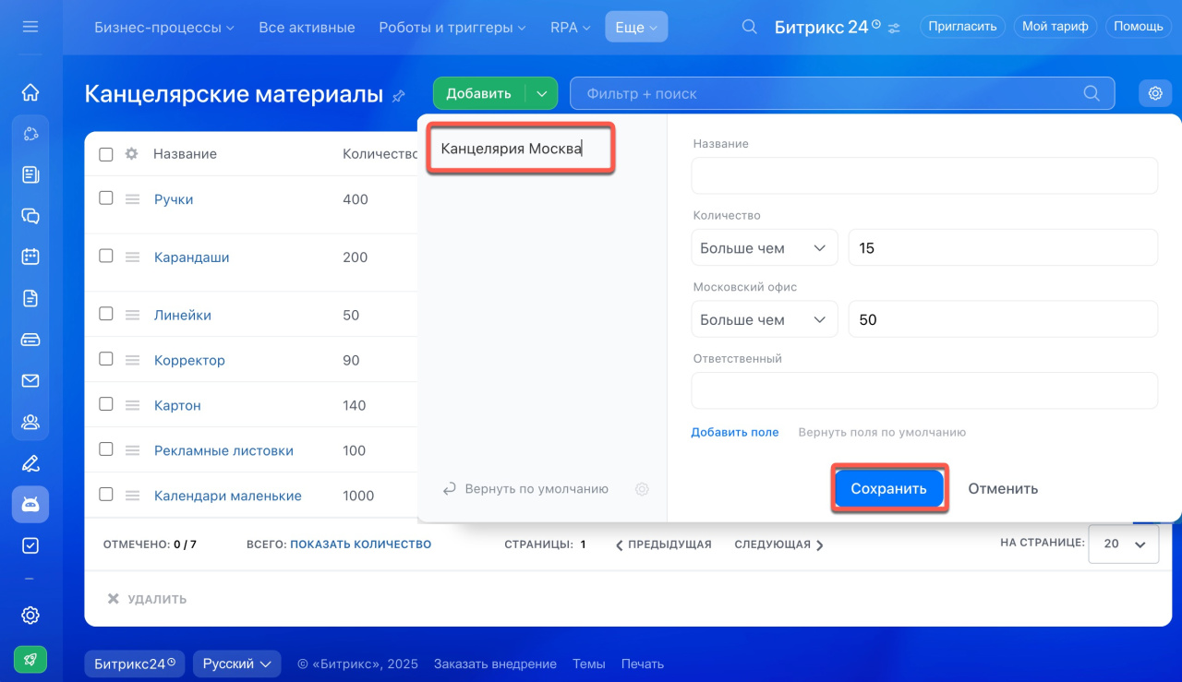Click the Ответственный filter field
Image resolution: width=1182 pixels, height=682 pixels.
click(924, 390)
